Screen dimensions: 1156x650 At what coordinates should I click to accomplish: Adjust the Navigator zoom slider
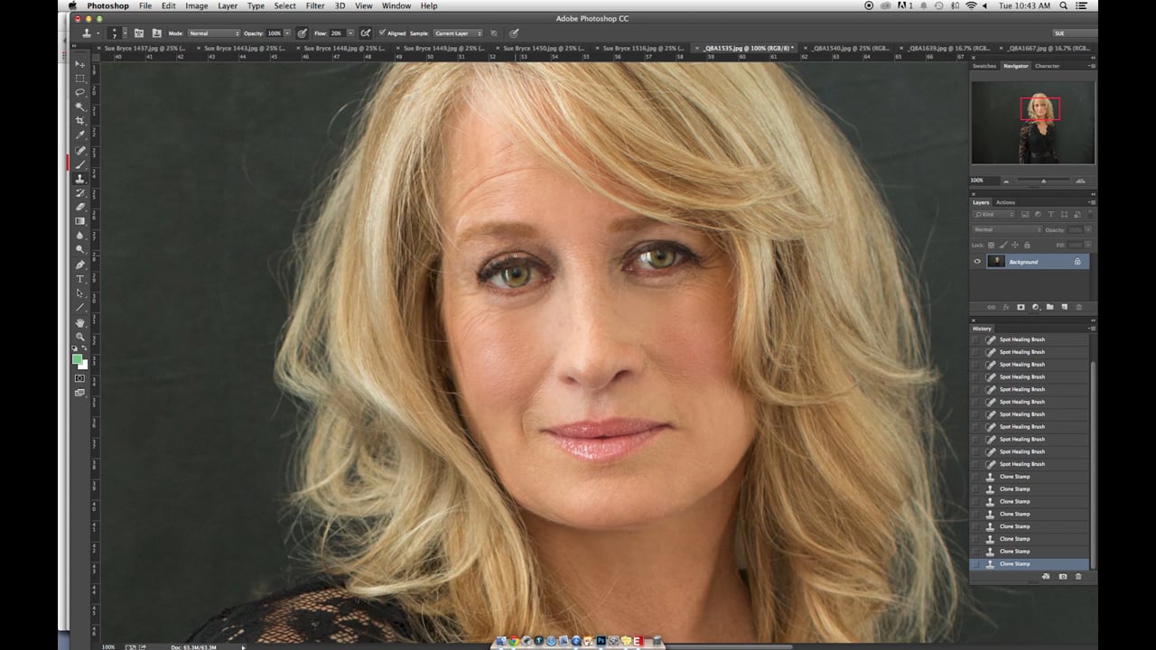pyautogui.click(x=1043, y=181)
